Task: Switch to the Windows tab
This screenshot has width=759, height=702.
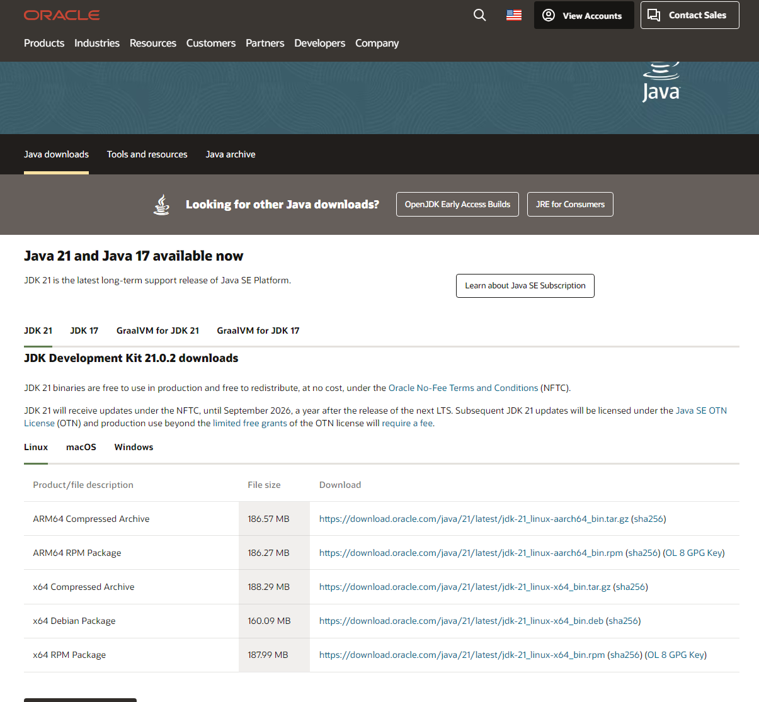Action: pos(134,447)
